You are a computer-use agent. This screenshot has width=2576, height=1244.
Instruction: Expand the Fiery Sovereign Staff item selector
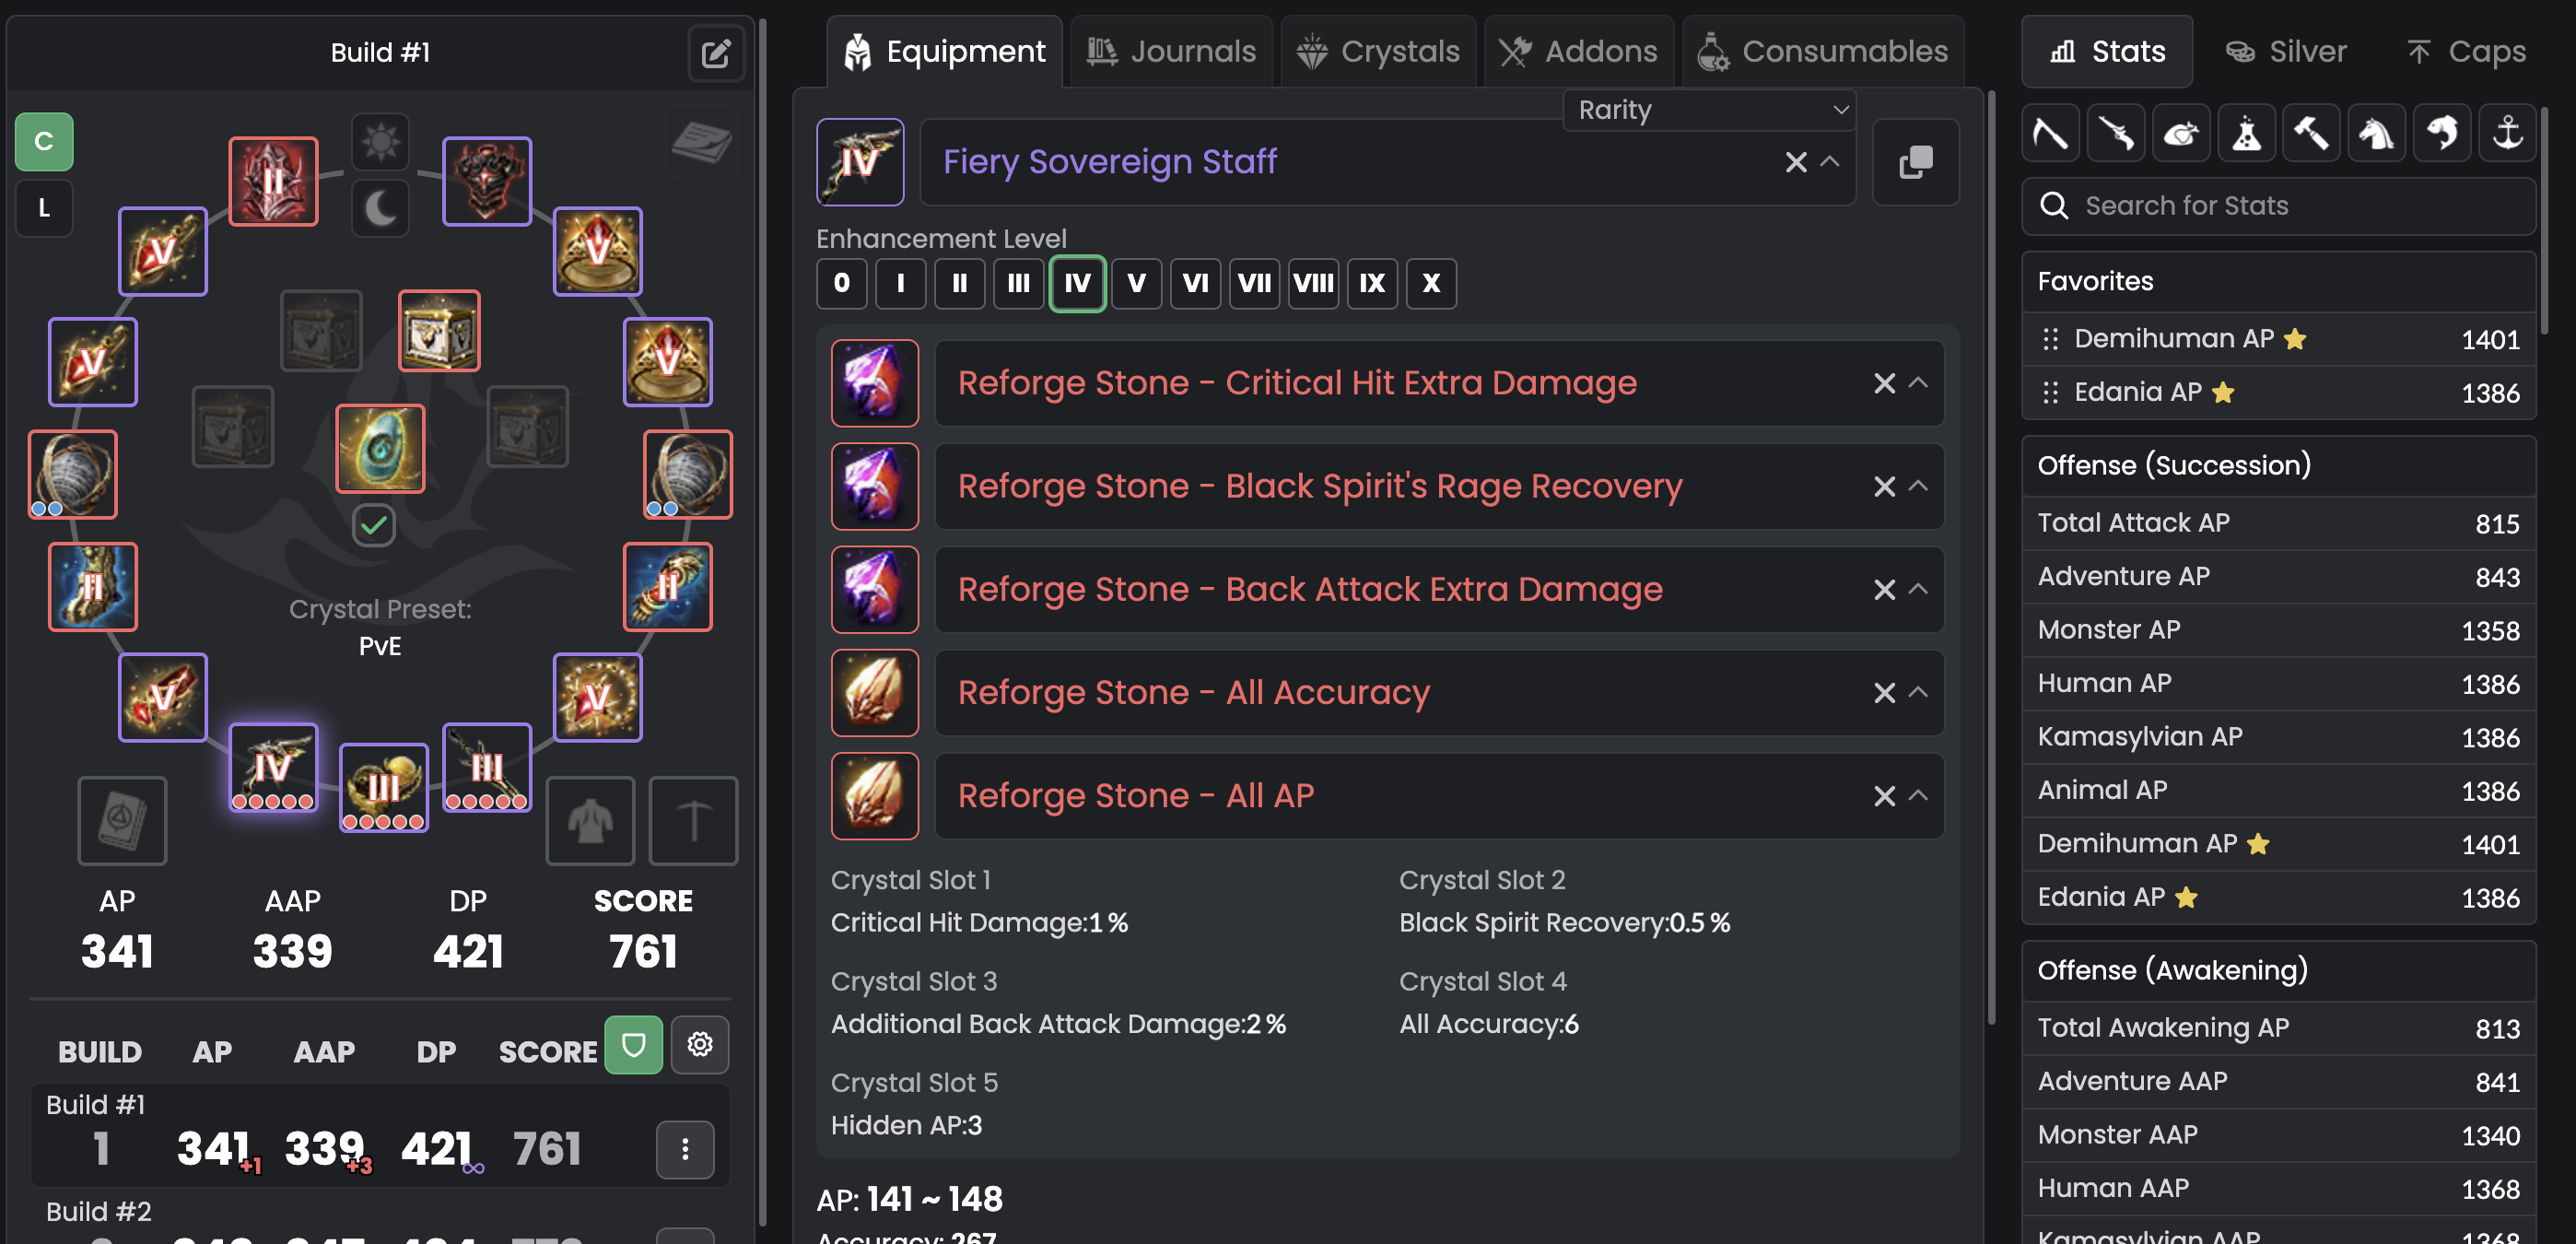point(1829,162)
